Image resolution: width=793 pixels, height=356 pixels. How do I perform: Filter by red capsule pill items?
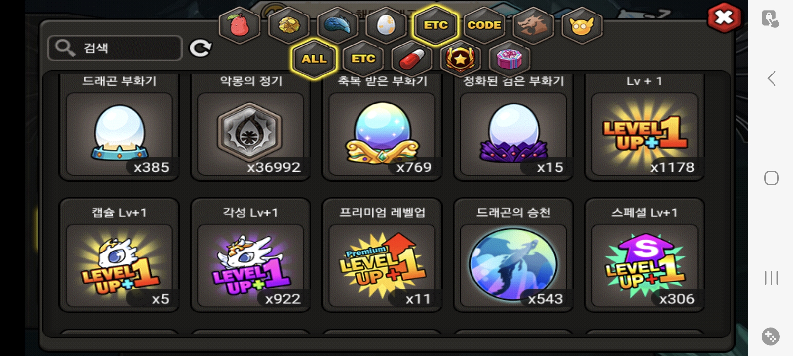(x=412, y=59)
